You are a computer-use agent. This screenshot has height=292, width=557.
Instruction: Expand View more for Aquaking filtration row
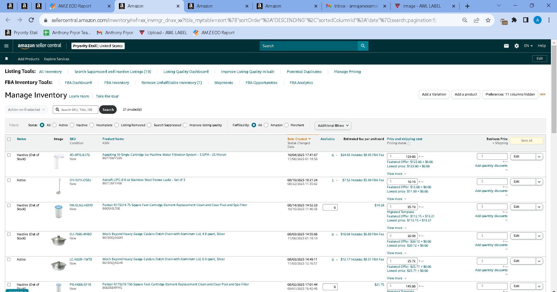[x=397, y=174]
